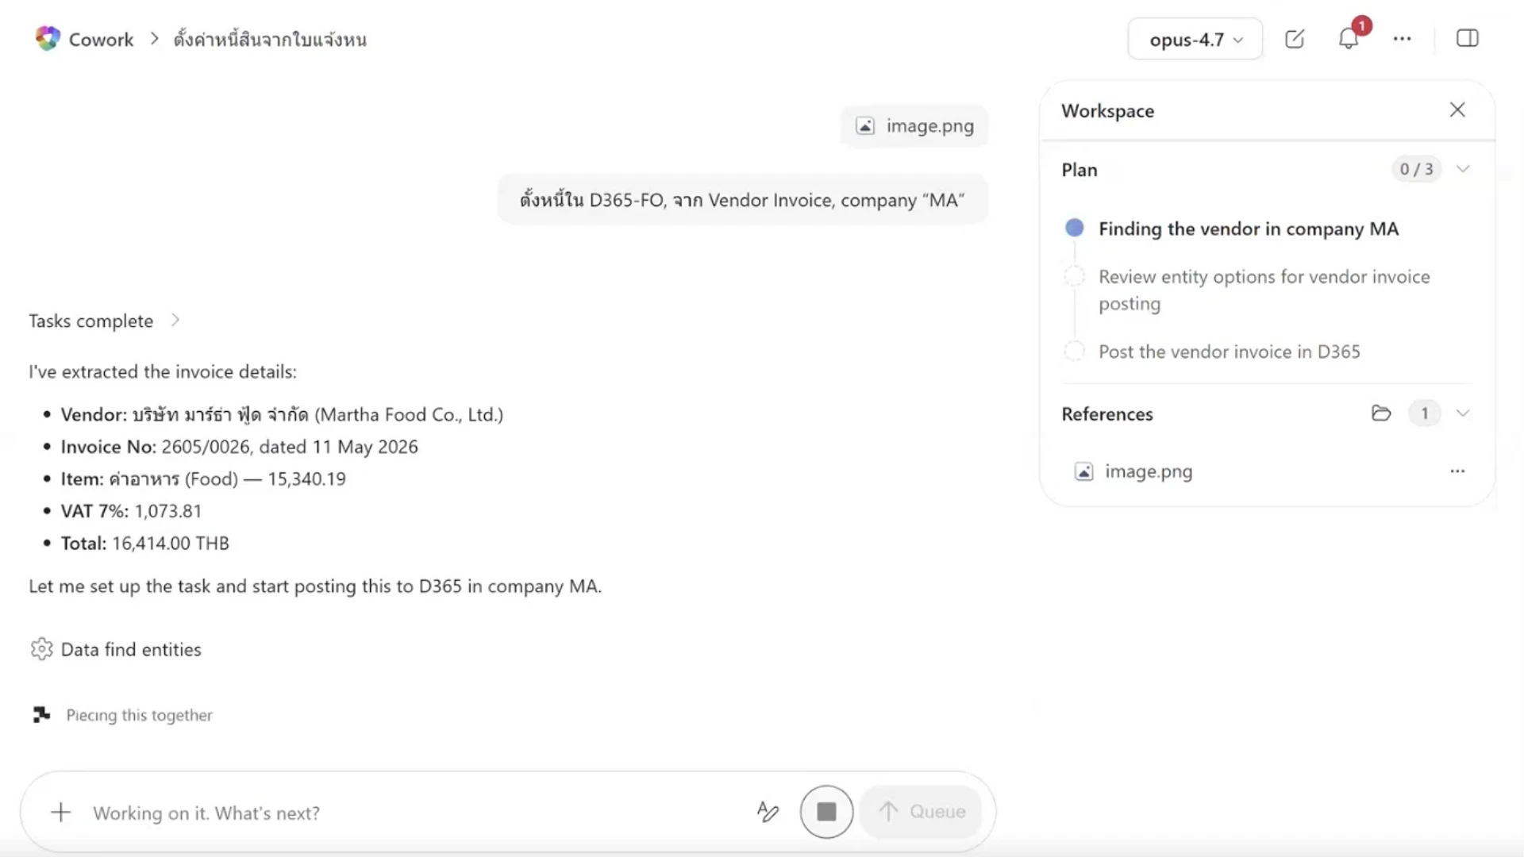Screen dimensions: 1524x857
Task: Toggle the side panel layout icon
Action: [1468, 38]
